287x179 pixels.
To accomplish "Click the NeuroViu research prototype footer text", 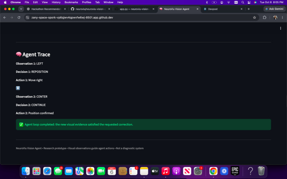I will pos(80,148).
